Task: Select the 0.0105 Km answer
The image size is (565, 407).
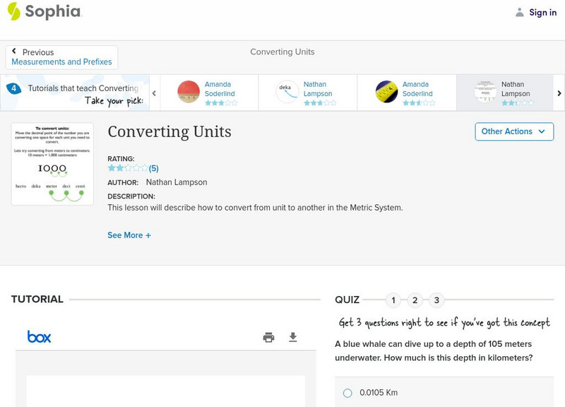Action: coord(347,393)
